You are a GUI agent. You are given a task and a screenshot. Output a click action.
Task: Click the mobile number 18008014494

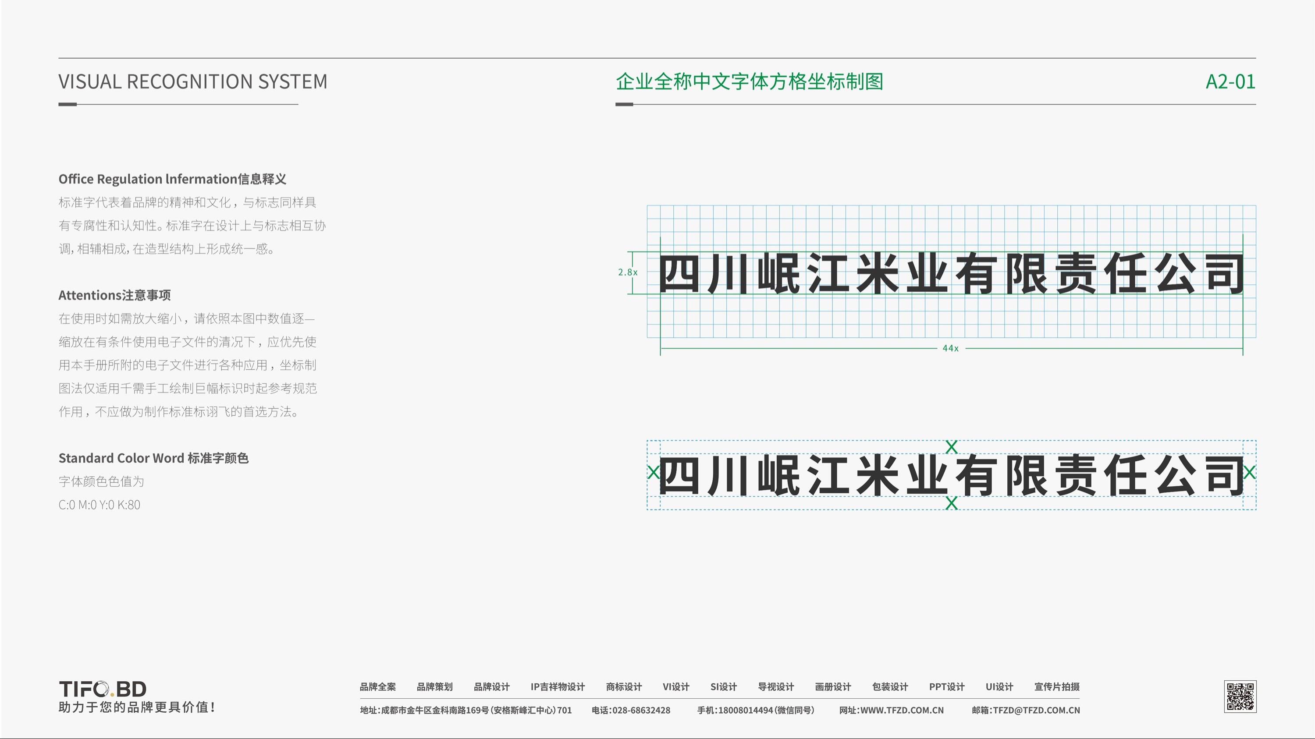pyautogui.click(x=746, y=710)
